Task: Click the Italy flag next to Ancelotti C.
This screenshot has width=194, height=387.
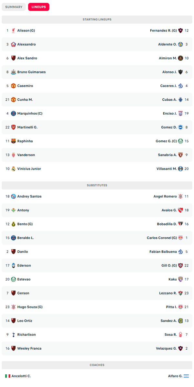Action: [x=8, y=376]
